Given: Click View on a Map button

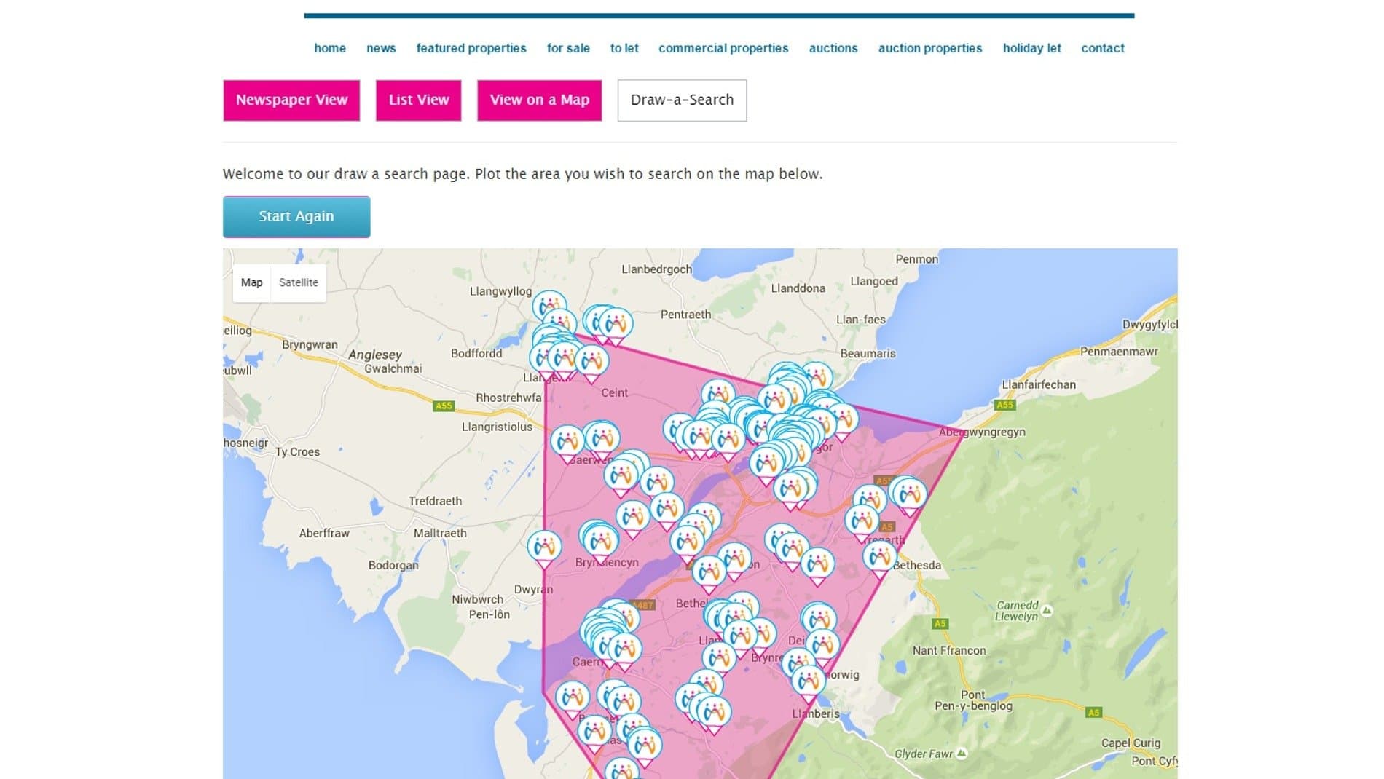Looking at the screenshot, I should tap(539, 100).
